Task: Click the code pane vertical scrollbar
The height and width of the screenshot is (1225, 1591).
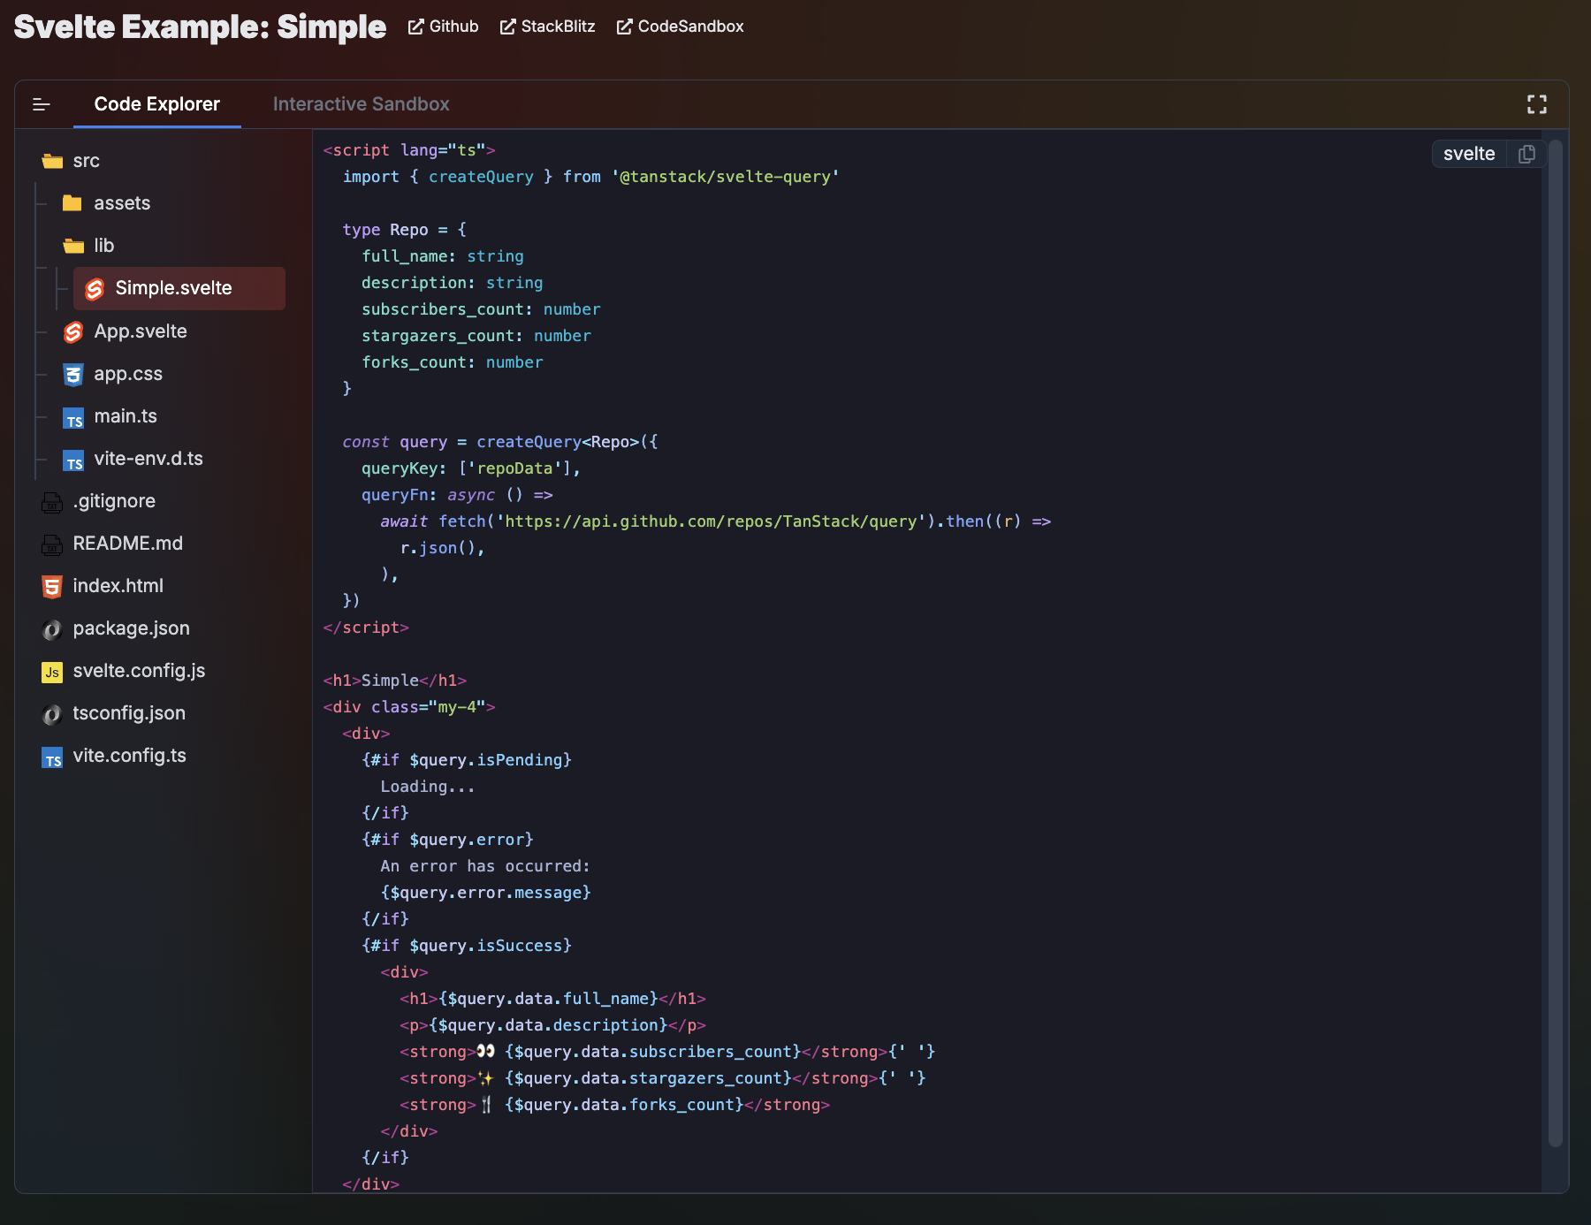Action: click(x=1556, y=643)
